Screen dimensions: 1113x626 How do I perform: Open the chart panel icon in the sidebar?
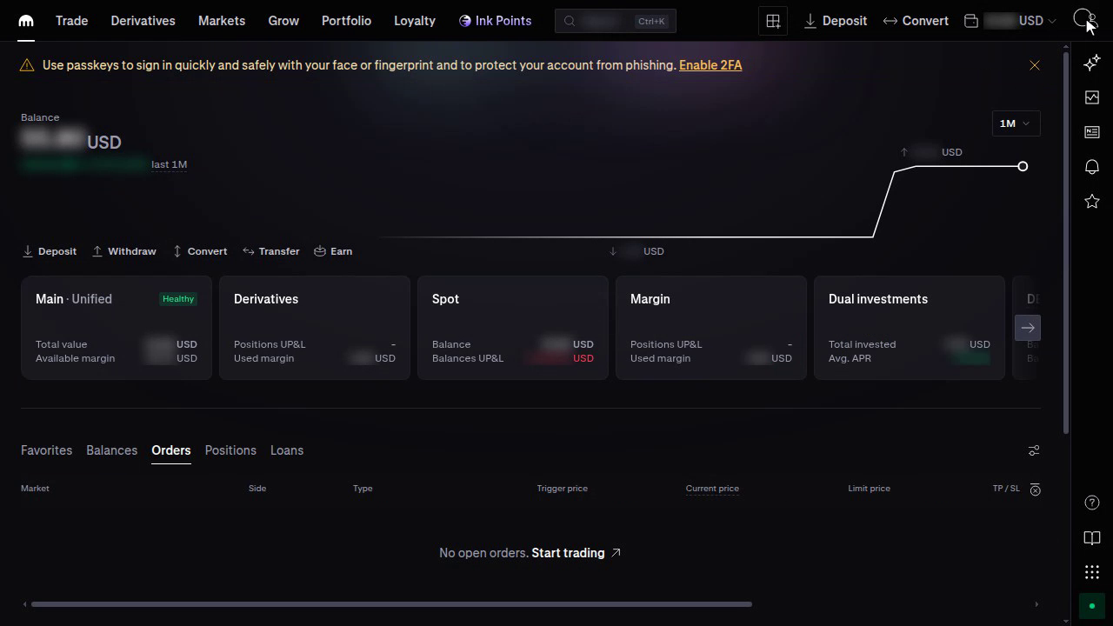(1092, 97)
